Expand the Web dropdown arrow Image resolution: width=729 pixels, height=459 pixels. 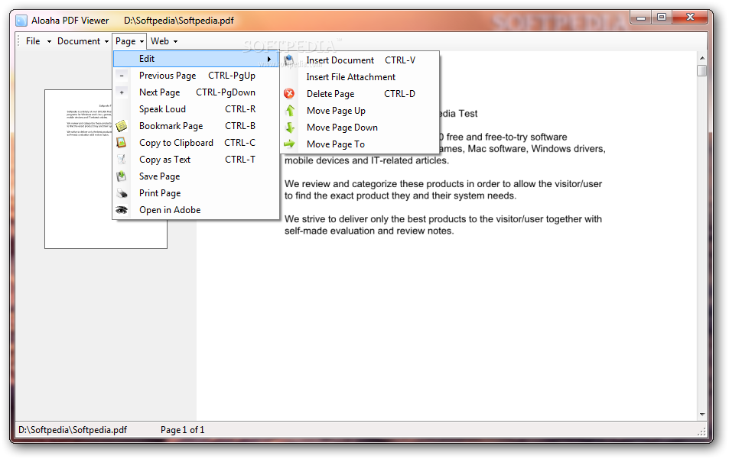pos(176,42)
